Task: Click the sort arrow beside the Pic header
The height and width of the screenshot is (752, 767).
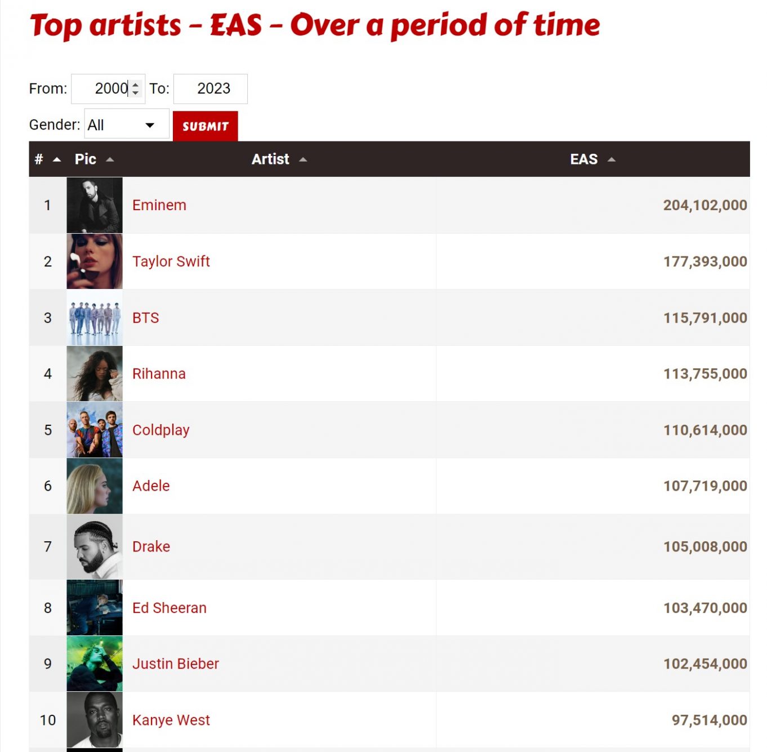Action: click(x=110, y=159)
